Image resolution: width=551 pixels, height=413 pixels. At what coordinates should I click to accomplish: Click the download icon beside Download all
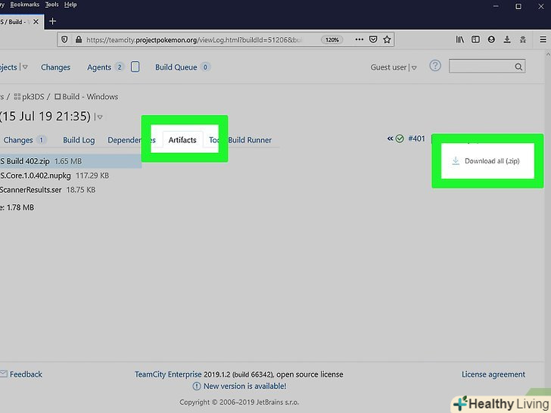(x=456, y=161)
